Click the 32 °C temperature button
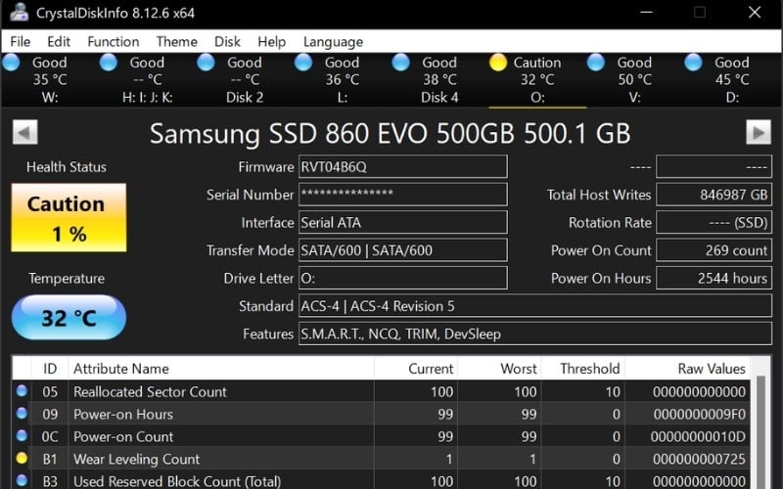783x489 pixels. [69, 318]
